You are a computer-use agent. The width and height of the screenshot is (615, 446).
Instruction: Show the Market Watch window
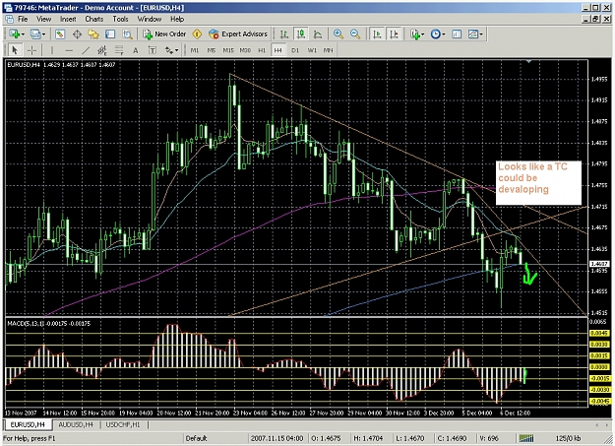(x=60, y=34)
